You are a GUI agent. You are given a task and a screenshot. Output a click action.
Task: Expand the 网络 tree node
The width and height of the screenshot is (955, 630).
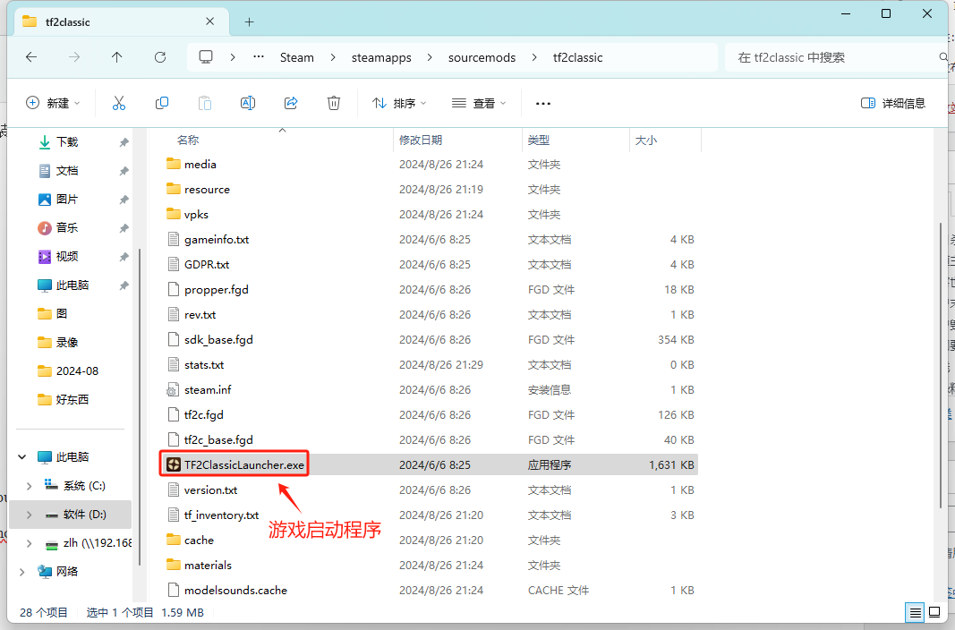click(22, 572)
